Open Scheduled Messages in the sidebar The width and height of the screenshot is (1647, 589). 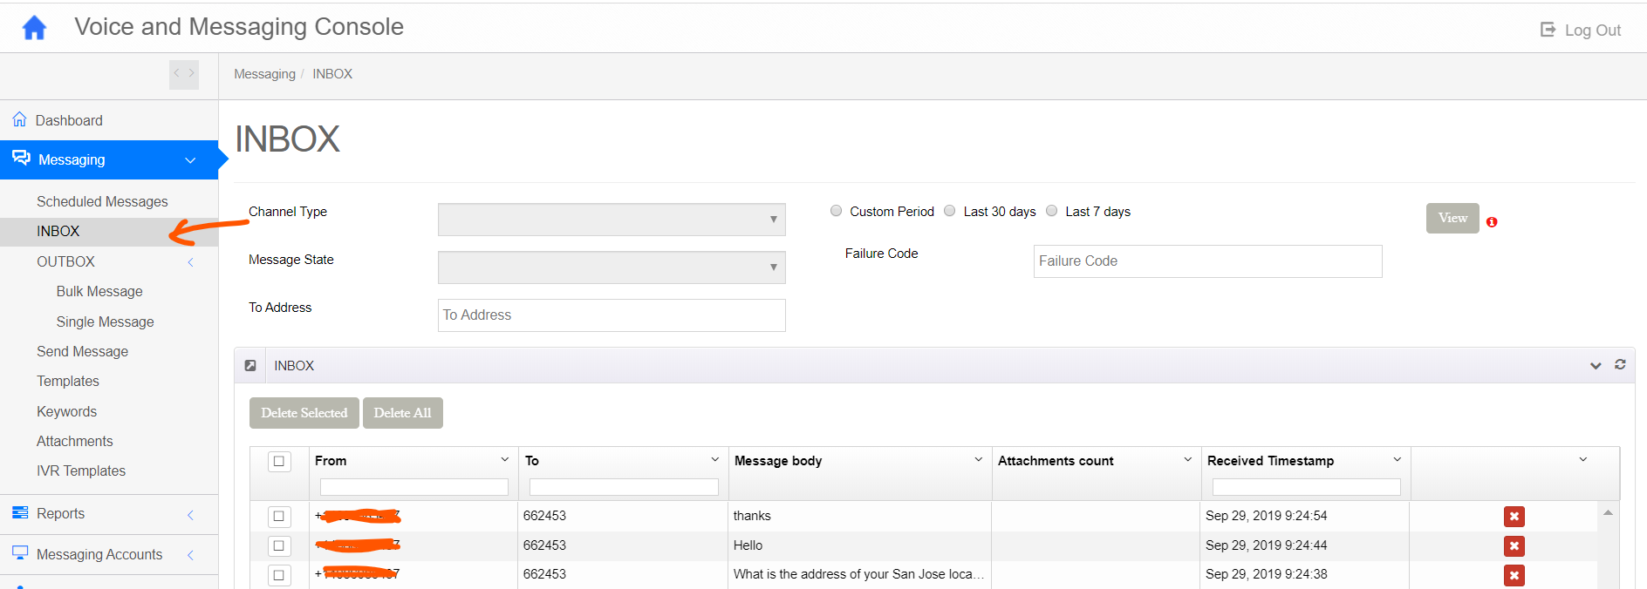102,201
